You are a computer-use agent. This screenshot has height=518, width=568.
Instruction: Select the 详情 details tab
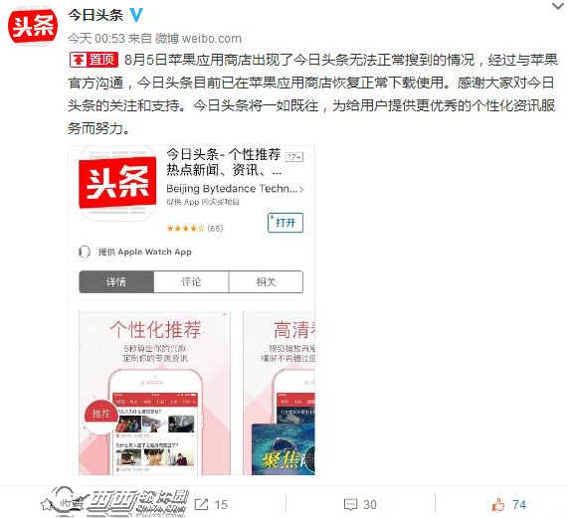tap(116, 281)
